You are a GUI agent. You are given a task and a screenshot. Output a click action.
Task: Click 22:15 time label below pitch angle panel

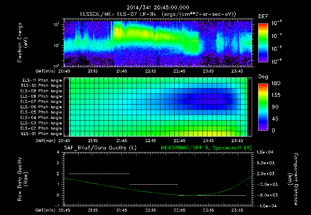coord(151,141)
